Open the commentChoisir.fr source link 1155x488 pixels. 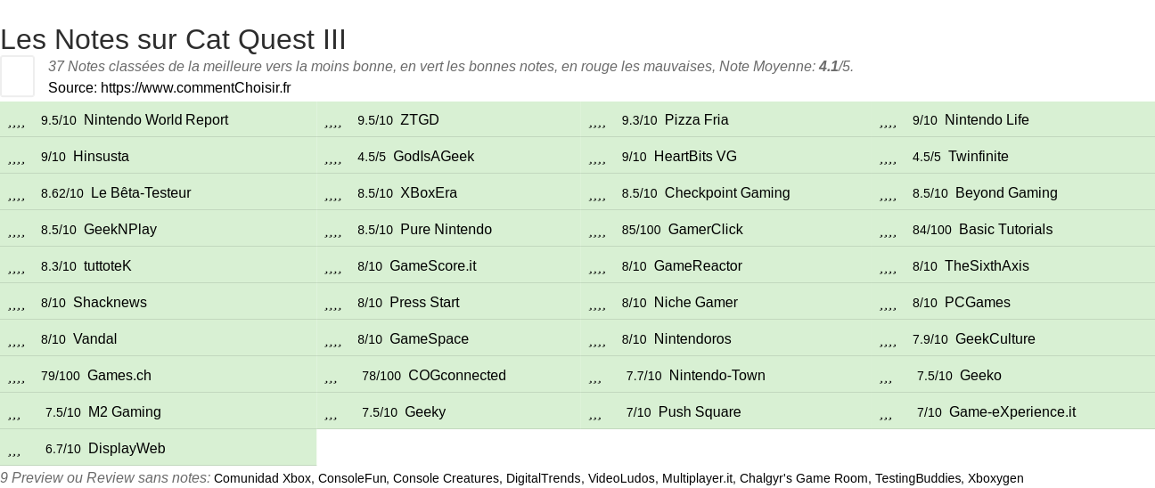point(195,87)
